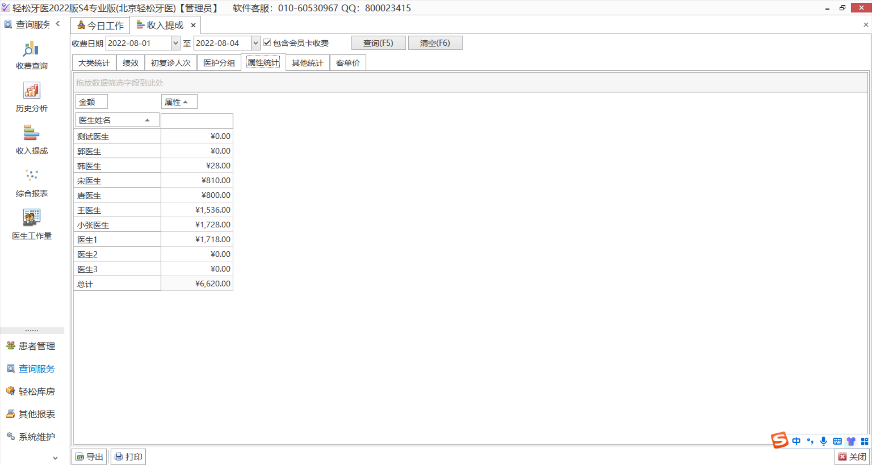Click the ¥1,536.00 amount cell
Image resolution: width=872 pixels, height=465 pixels.
(x=197, y=210)
